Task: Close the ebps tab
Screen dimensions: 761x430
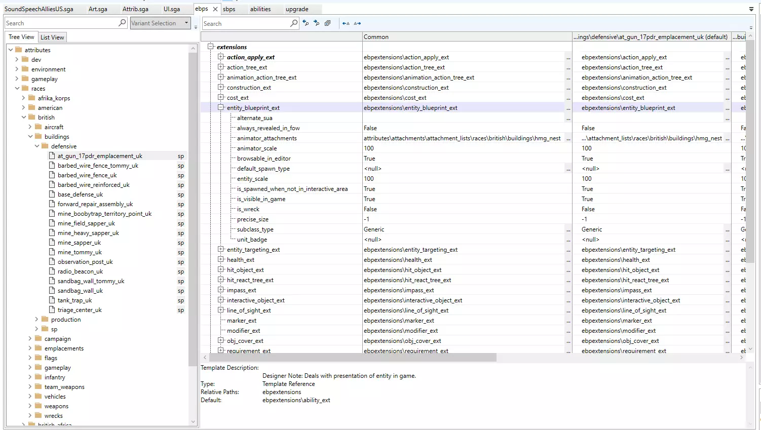Action: (x=215, y=9)
